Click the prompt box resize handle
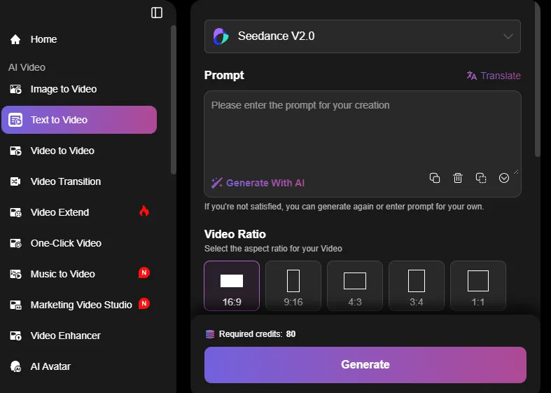The image size is (551, 393). [x=516, y=172]
